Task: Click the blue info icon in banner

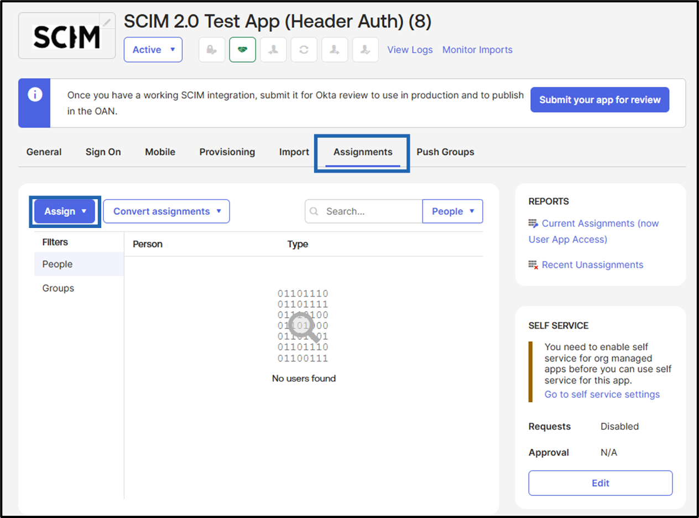Action: tap(35, 95)
